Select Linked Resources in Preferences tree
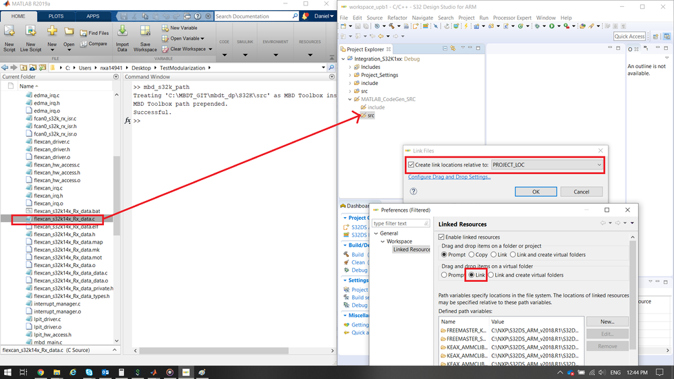Image resolution: width=674 pixels, height=379 pixels. (x=412, y=250)
